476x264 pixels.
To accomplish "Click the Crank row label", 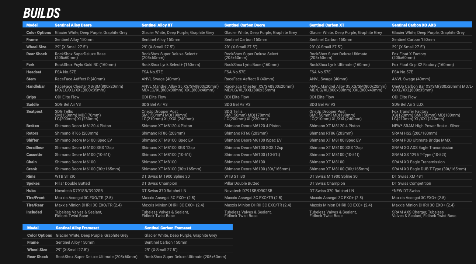I will [32, 169].
